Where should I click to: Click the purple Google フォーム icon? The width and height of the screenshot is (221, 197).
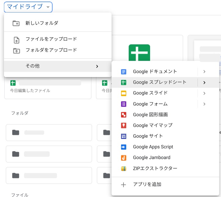pyautogui.click(x=123, y=104)
